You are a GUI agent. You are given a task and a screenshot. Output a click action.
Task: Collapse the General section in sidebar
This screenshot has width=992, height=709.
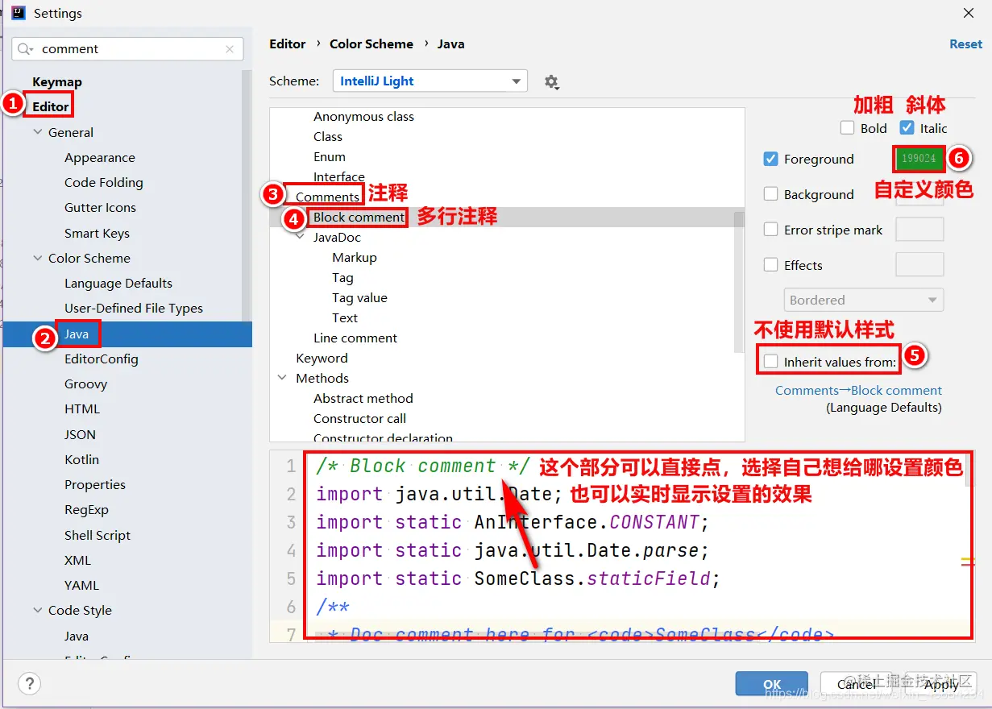38,132
